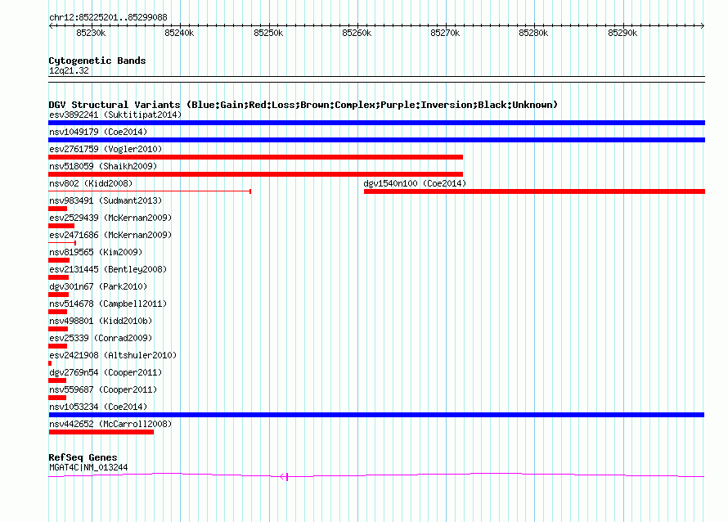Click the esv2471686 (McKernan2009) label
The height and width of the screenshot is (522, 728).
110,235
